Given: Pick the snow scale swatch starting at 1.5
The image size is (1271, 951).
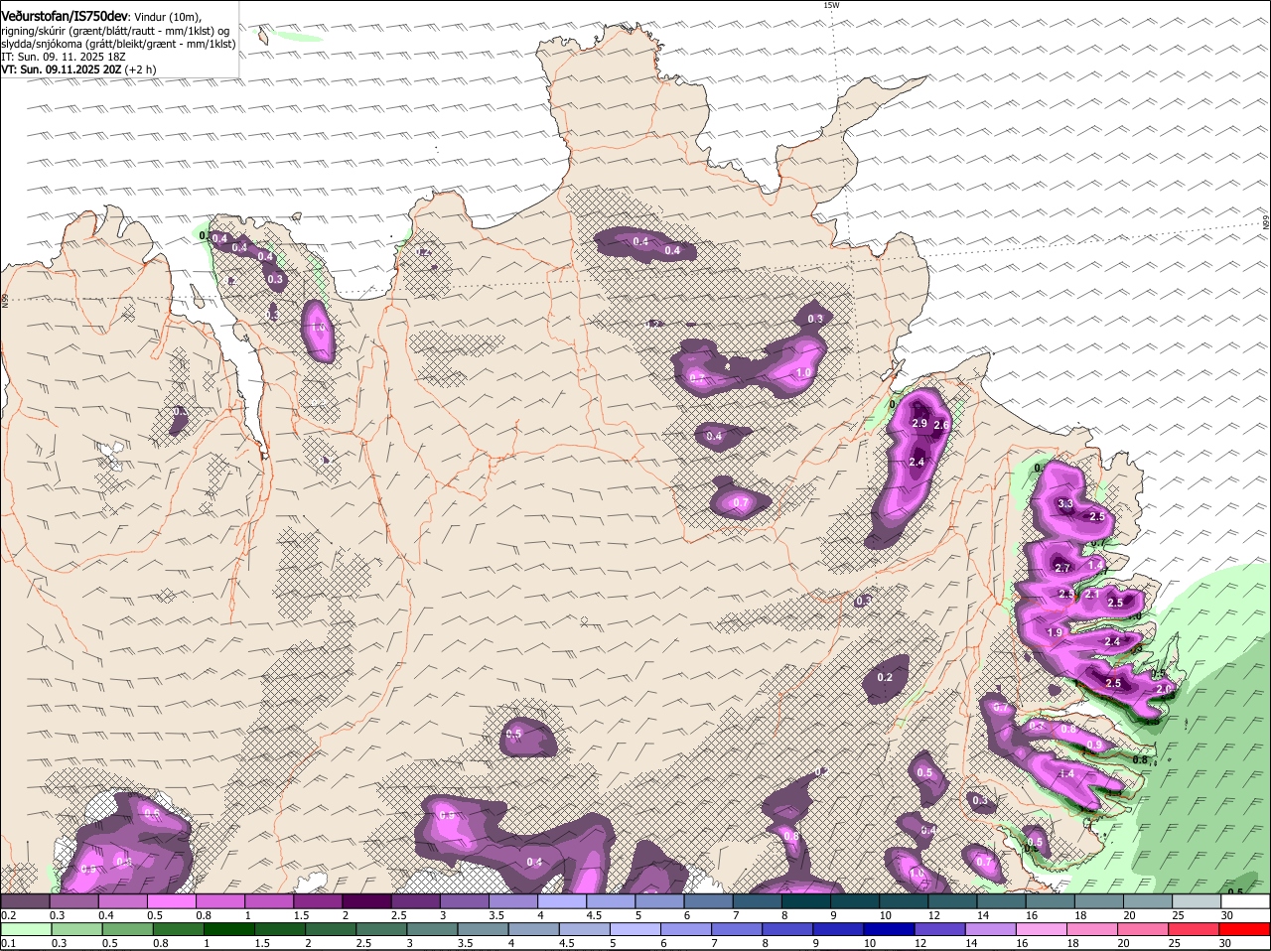Looking at the screenshot, I should coord(318,901).
